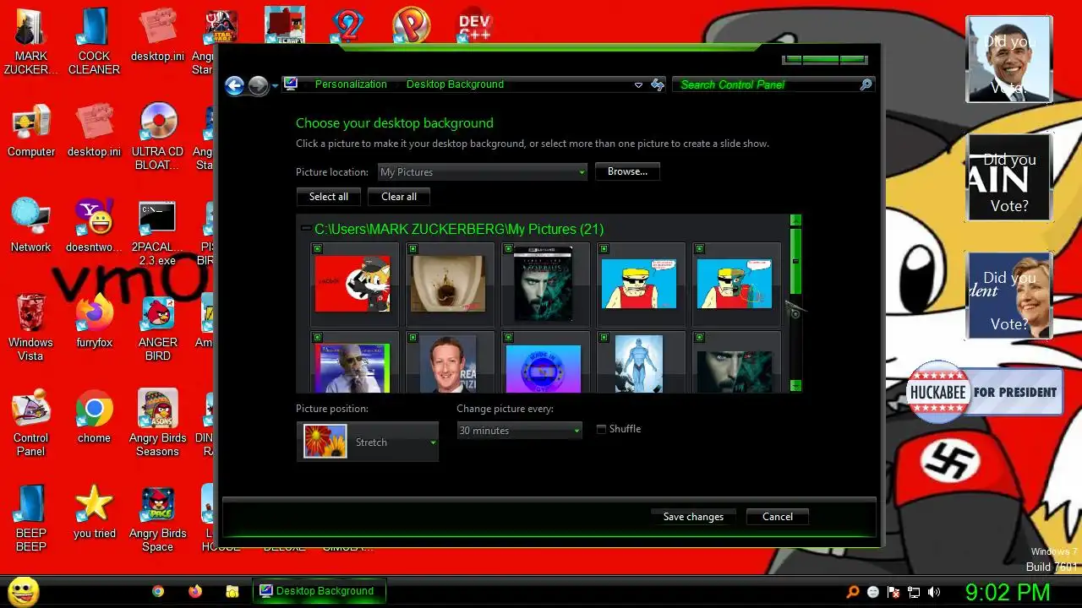
Task: Click Save changes
Action: point(693,517)
